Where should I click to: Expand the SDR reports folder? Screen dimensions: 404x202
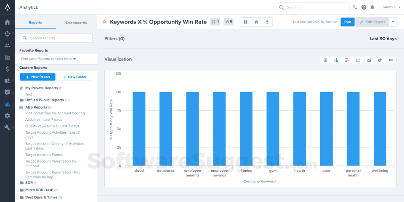coord(29,183)
